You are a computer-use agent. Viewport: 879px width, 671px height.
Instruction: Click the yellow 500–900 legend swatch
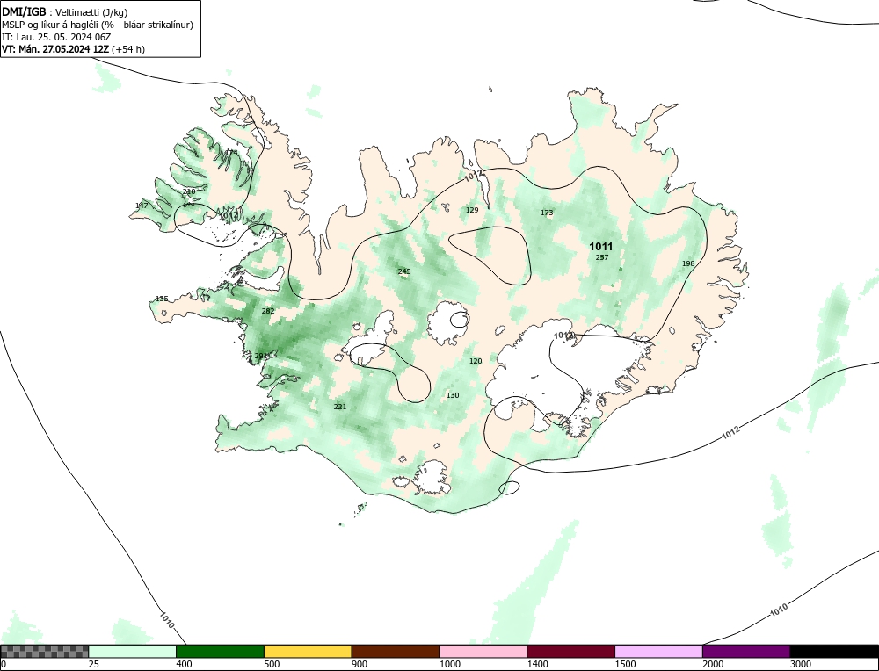tap(308, 651)
